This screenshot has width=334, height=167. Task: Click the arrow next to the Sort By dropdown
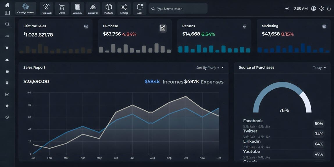(x=223, y=68)
